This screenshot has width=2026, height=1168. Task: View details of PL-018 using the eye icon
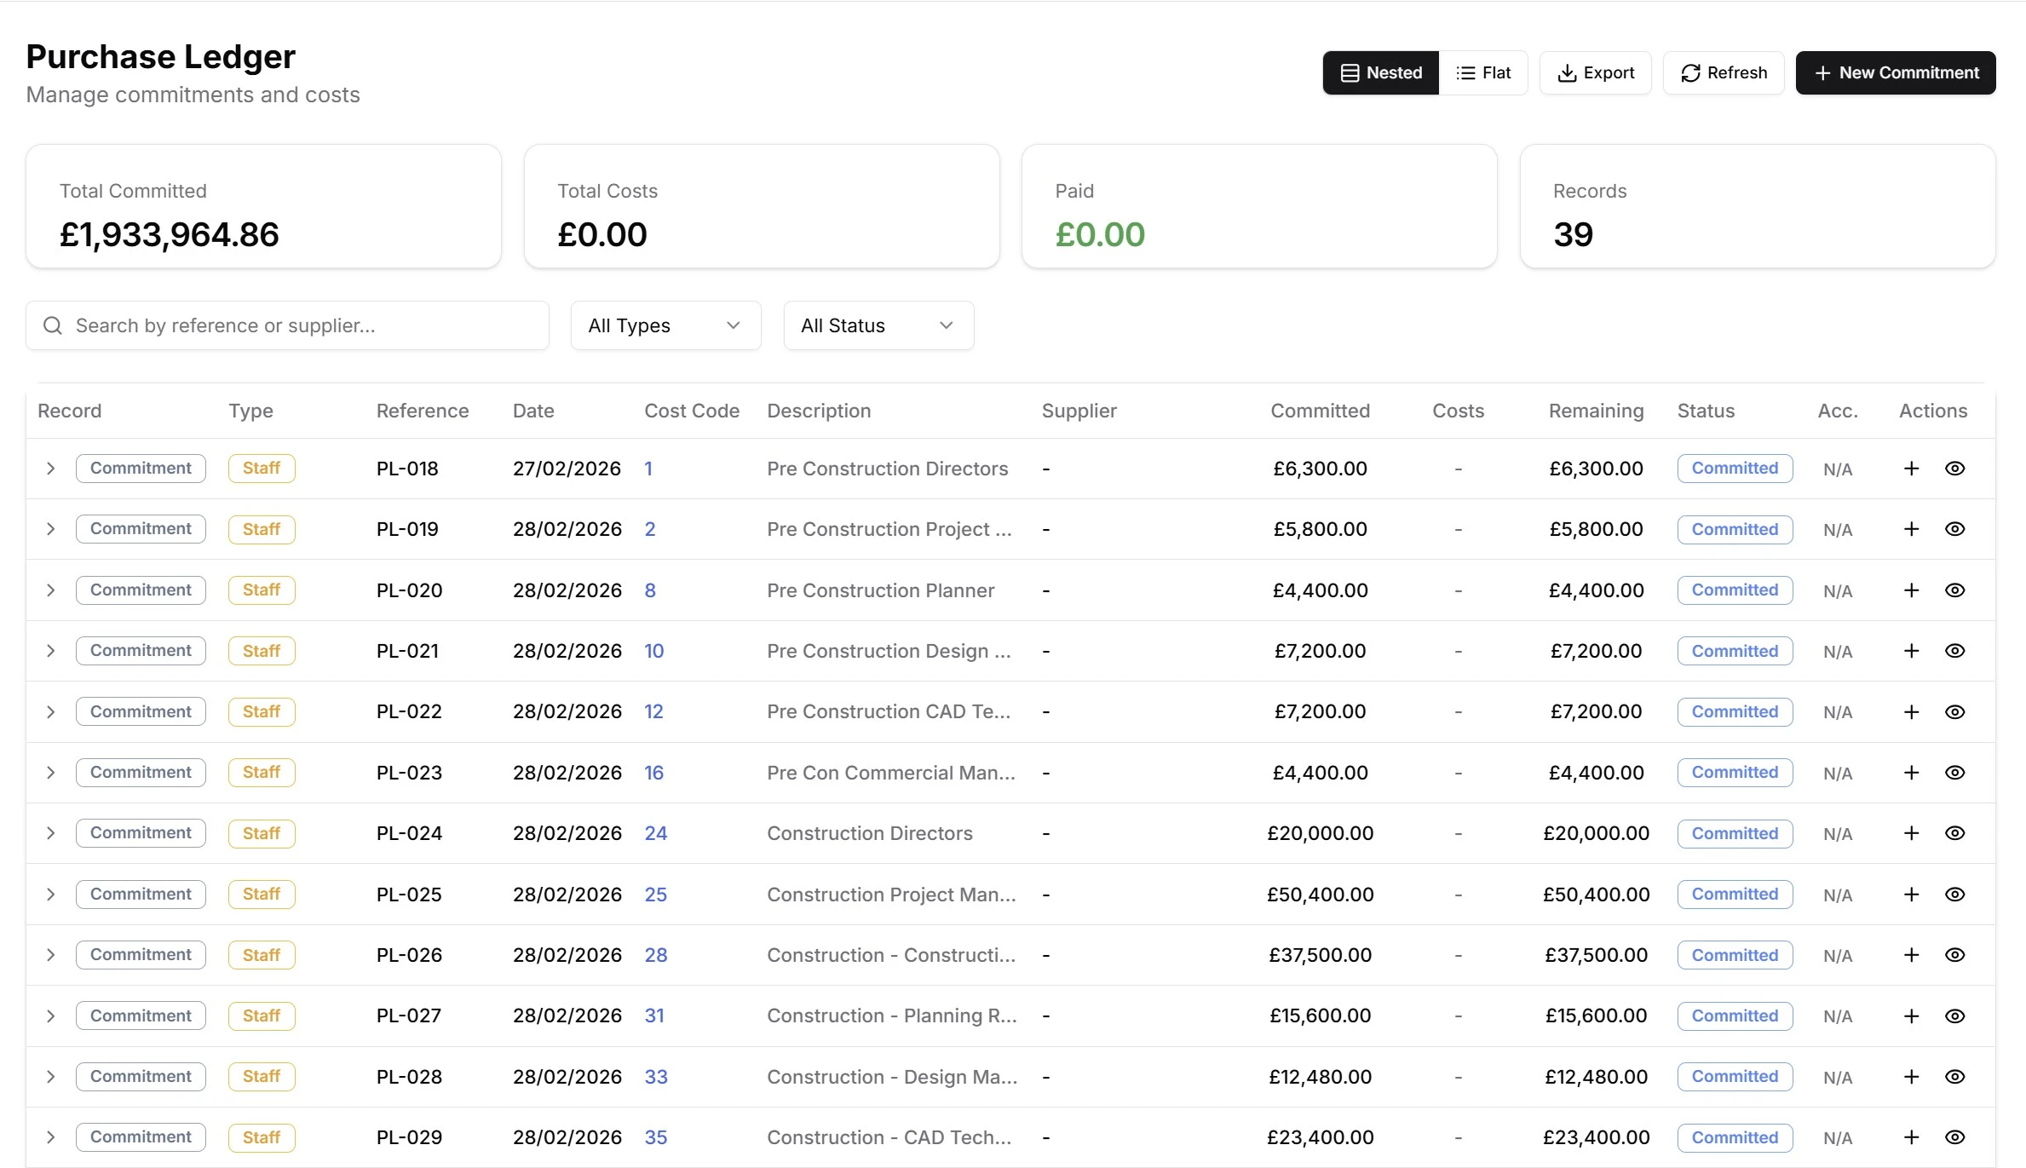[x=1955, y=468]
